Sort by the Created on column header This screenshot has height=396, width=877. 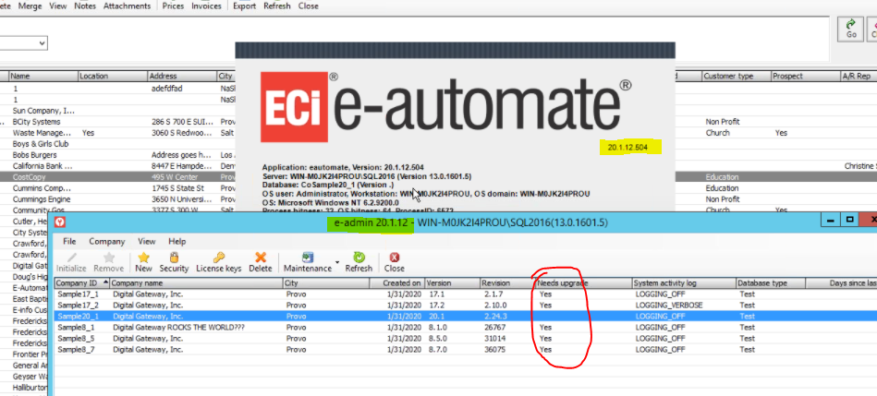[x=396, y=283]
